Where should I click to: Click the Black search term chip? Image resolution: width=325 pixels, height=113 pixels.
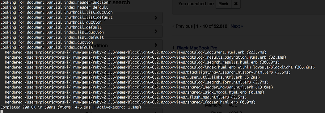(223, 4)
